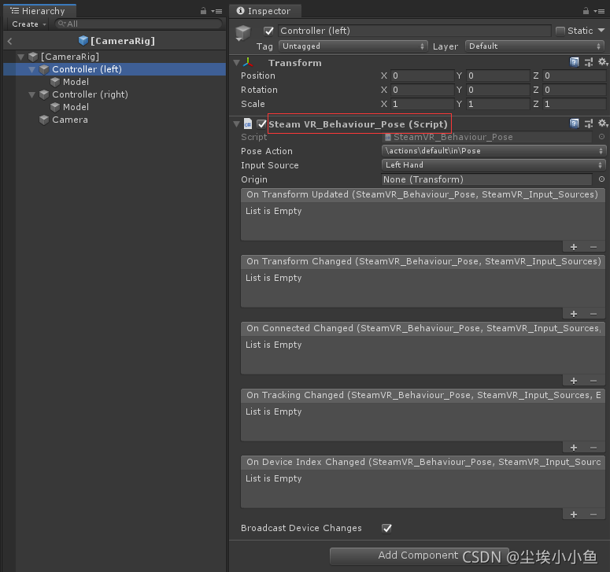This screenshot has height=572, width=610.
Task: Add listener to On Connected Changed
Action: (x=574, y=381)
